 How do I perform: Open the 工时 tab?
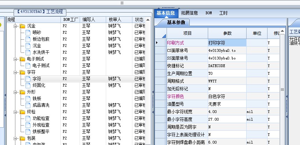coord(223,13)
